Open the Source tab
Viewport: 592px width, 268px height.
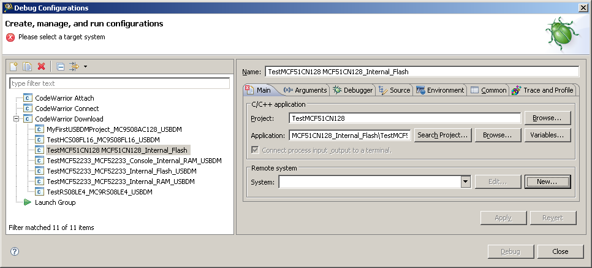395,90
